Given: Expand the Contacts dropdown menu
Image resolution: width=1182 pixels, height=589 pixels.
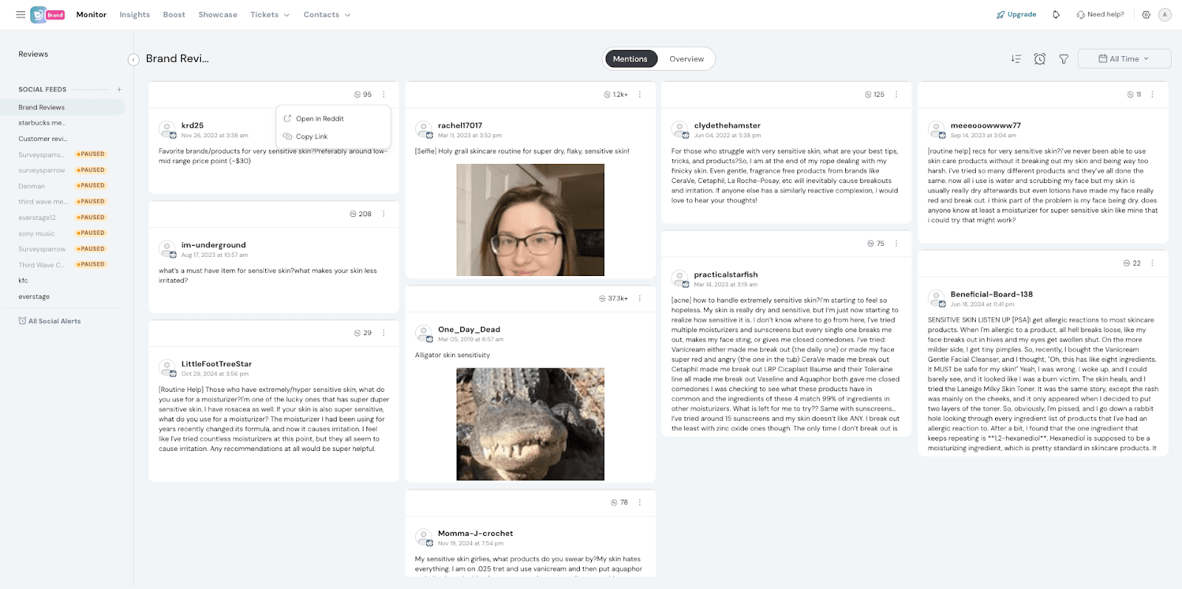Looking at the screenshot, I should 327,15.
